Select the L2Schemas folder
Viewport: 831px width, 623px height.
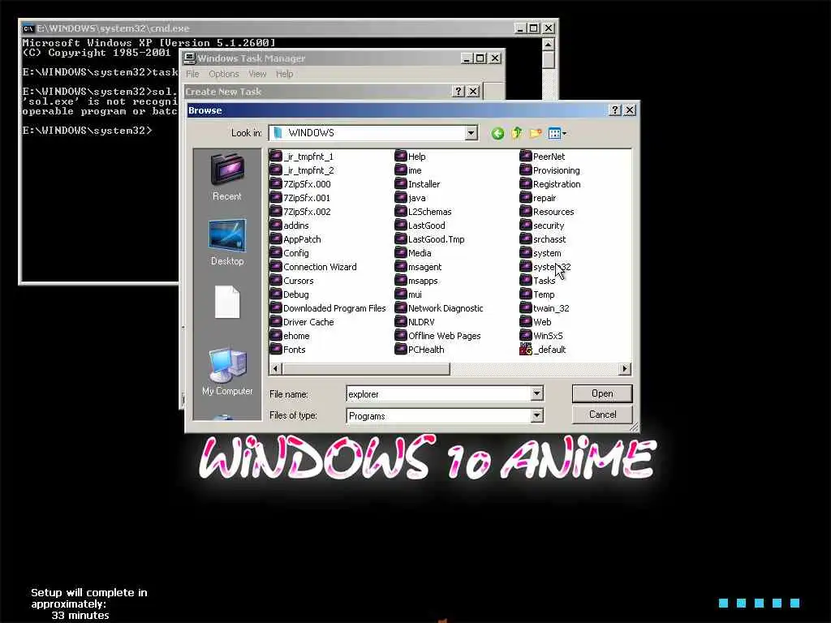pos(424,212)
